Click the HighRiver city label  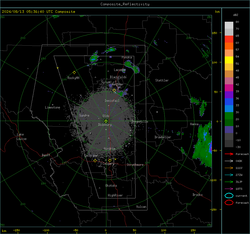tap(115, 195)
